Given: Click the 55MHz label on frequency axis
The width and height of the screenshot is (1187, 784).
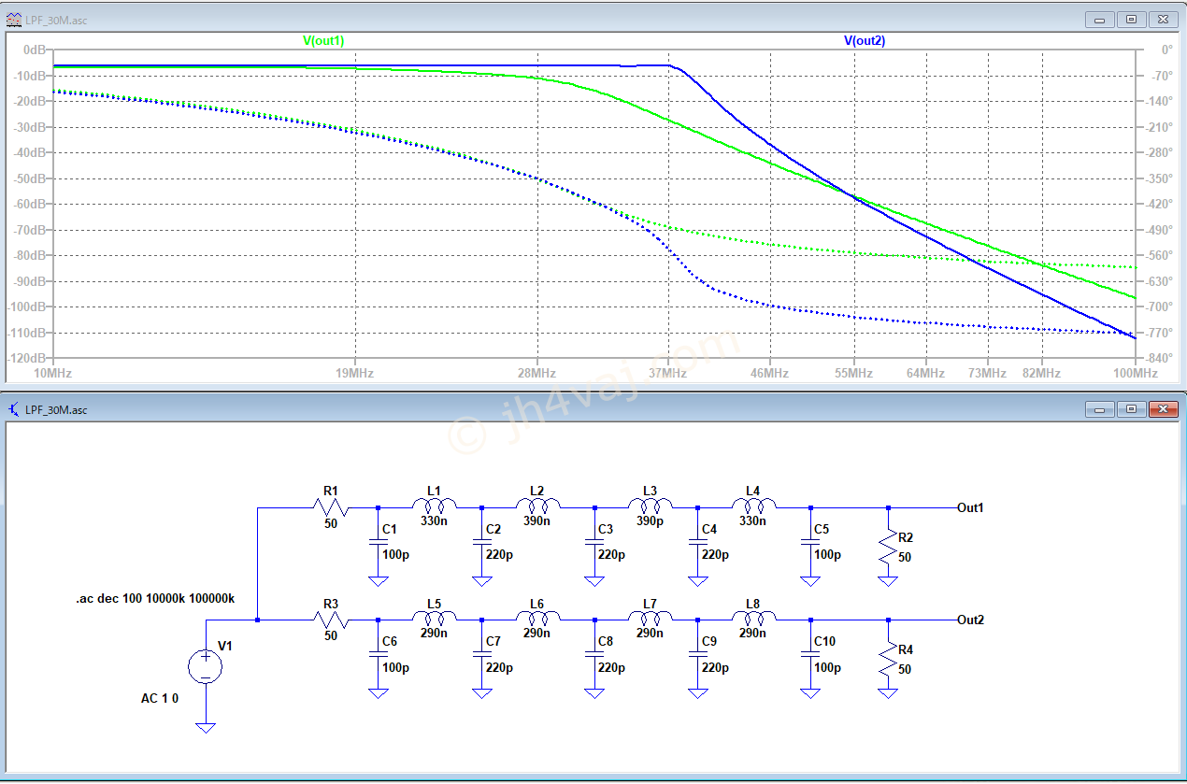Looking at the screenshot, I should [853, 373].
